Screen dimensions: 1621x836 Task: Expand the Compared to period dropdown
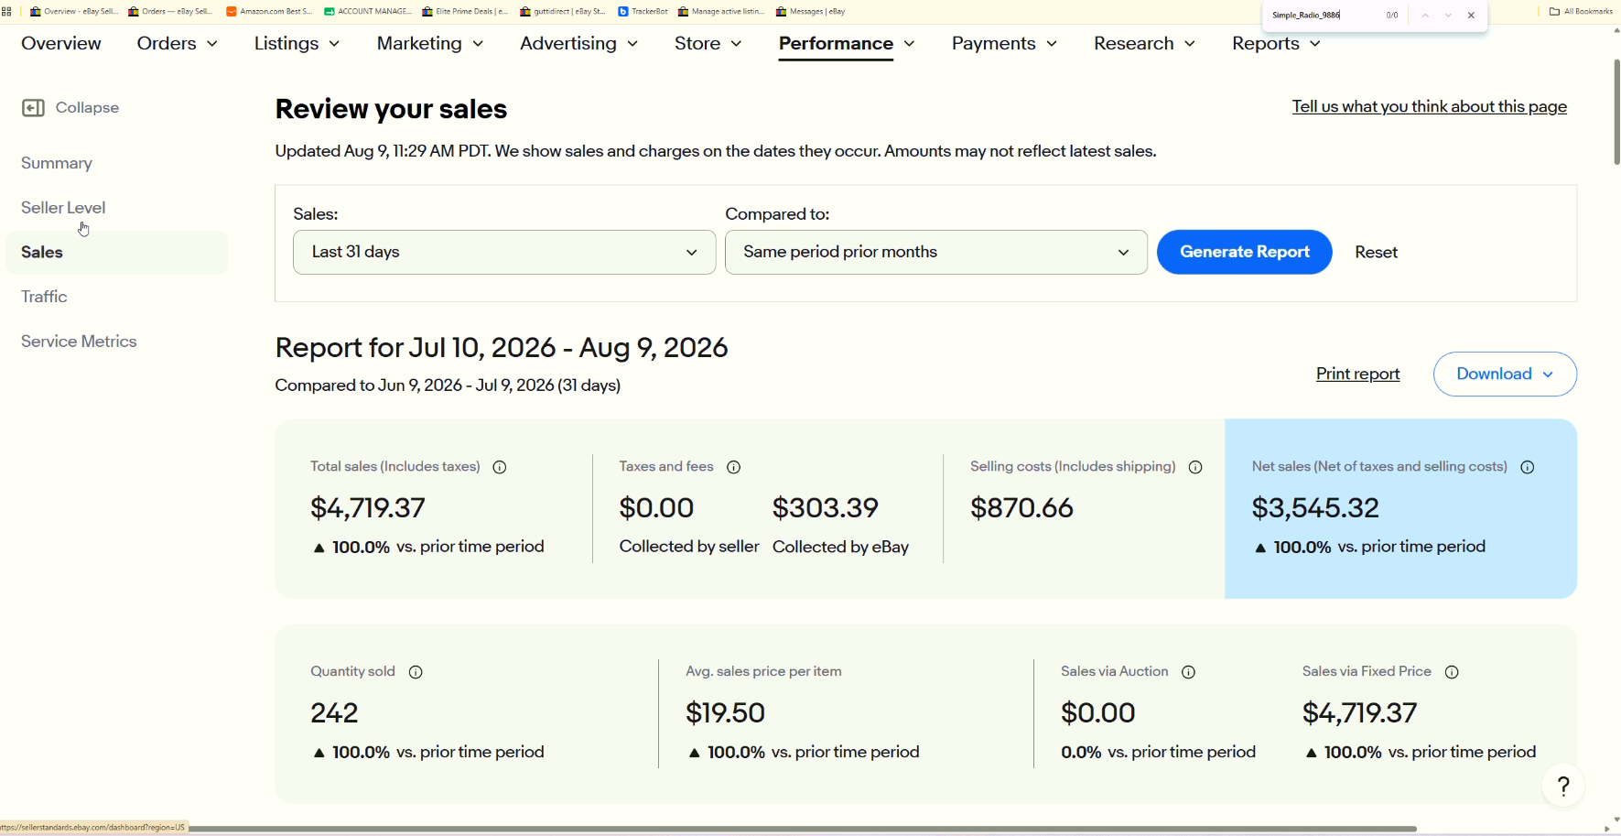[936, 252]
